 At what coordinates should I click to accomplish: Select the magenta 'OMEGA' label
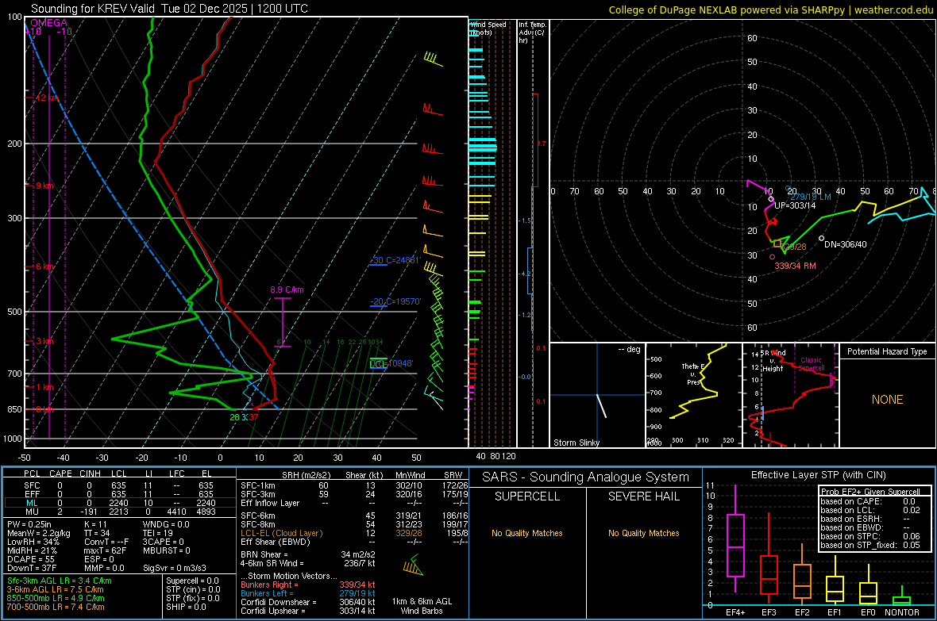click(48, 23)
